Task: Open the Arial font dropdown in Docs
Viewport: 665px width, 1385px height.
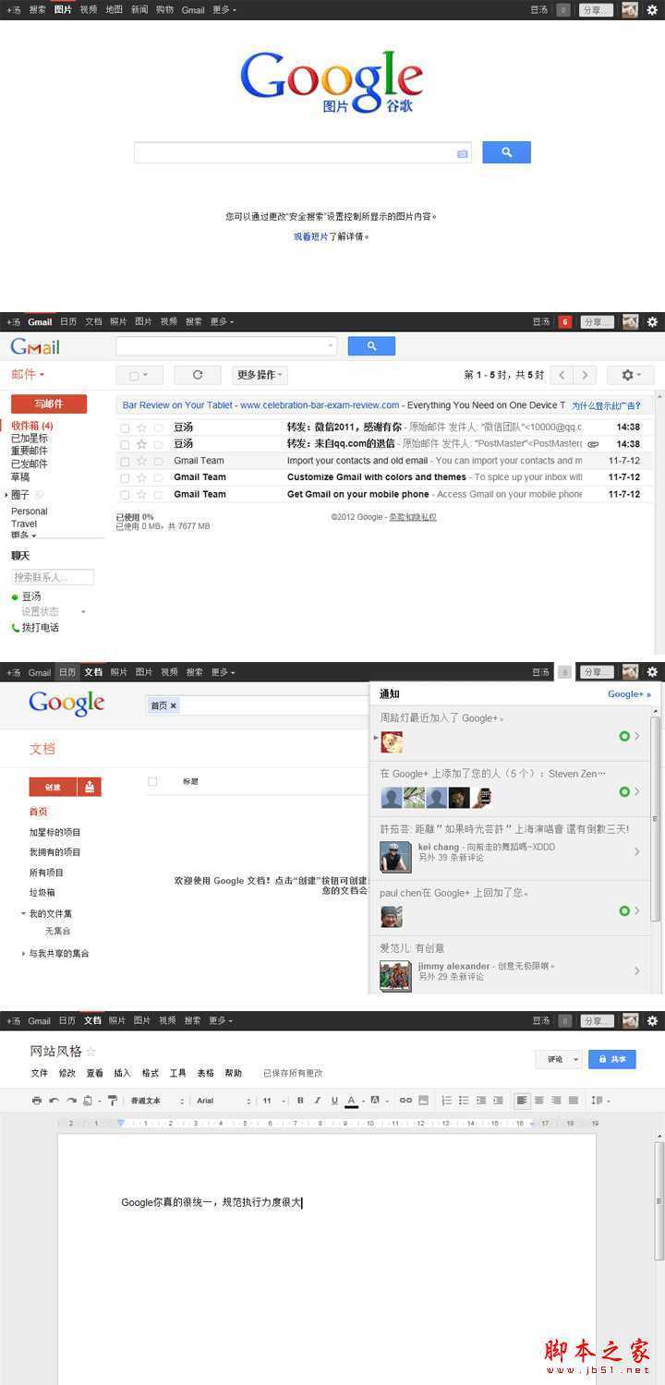Action: coord(224,1101)
